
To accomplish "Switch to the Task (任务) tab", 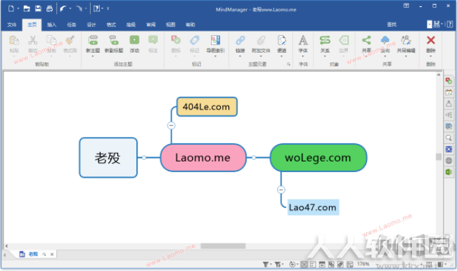I will (x=72, y=25).
